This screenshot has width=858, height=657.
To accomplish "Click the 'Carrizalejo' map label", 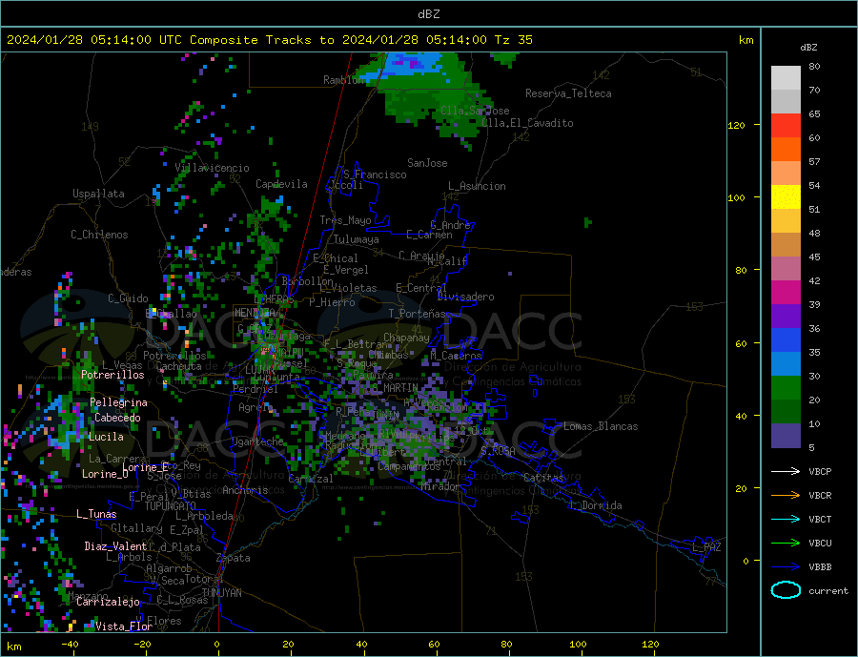I will (x=108, y=603).
